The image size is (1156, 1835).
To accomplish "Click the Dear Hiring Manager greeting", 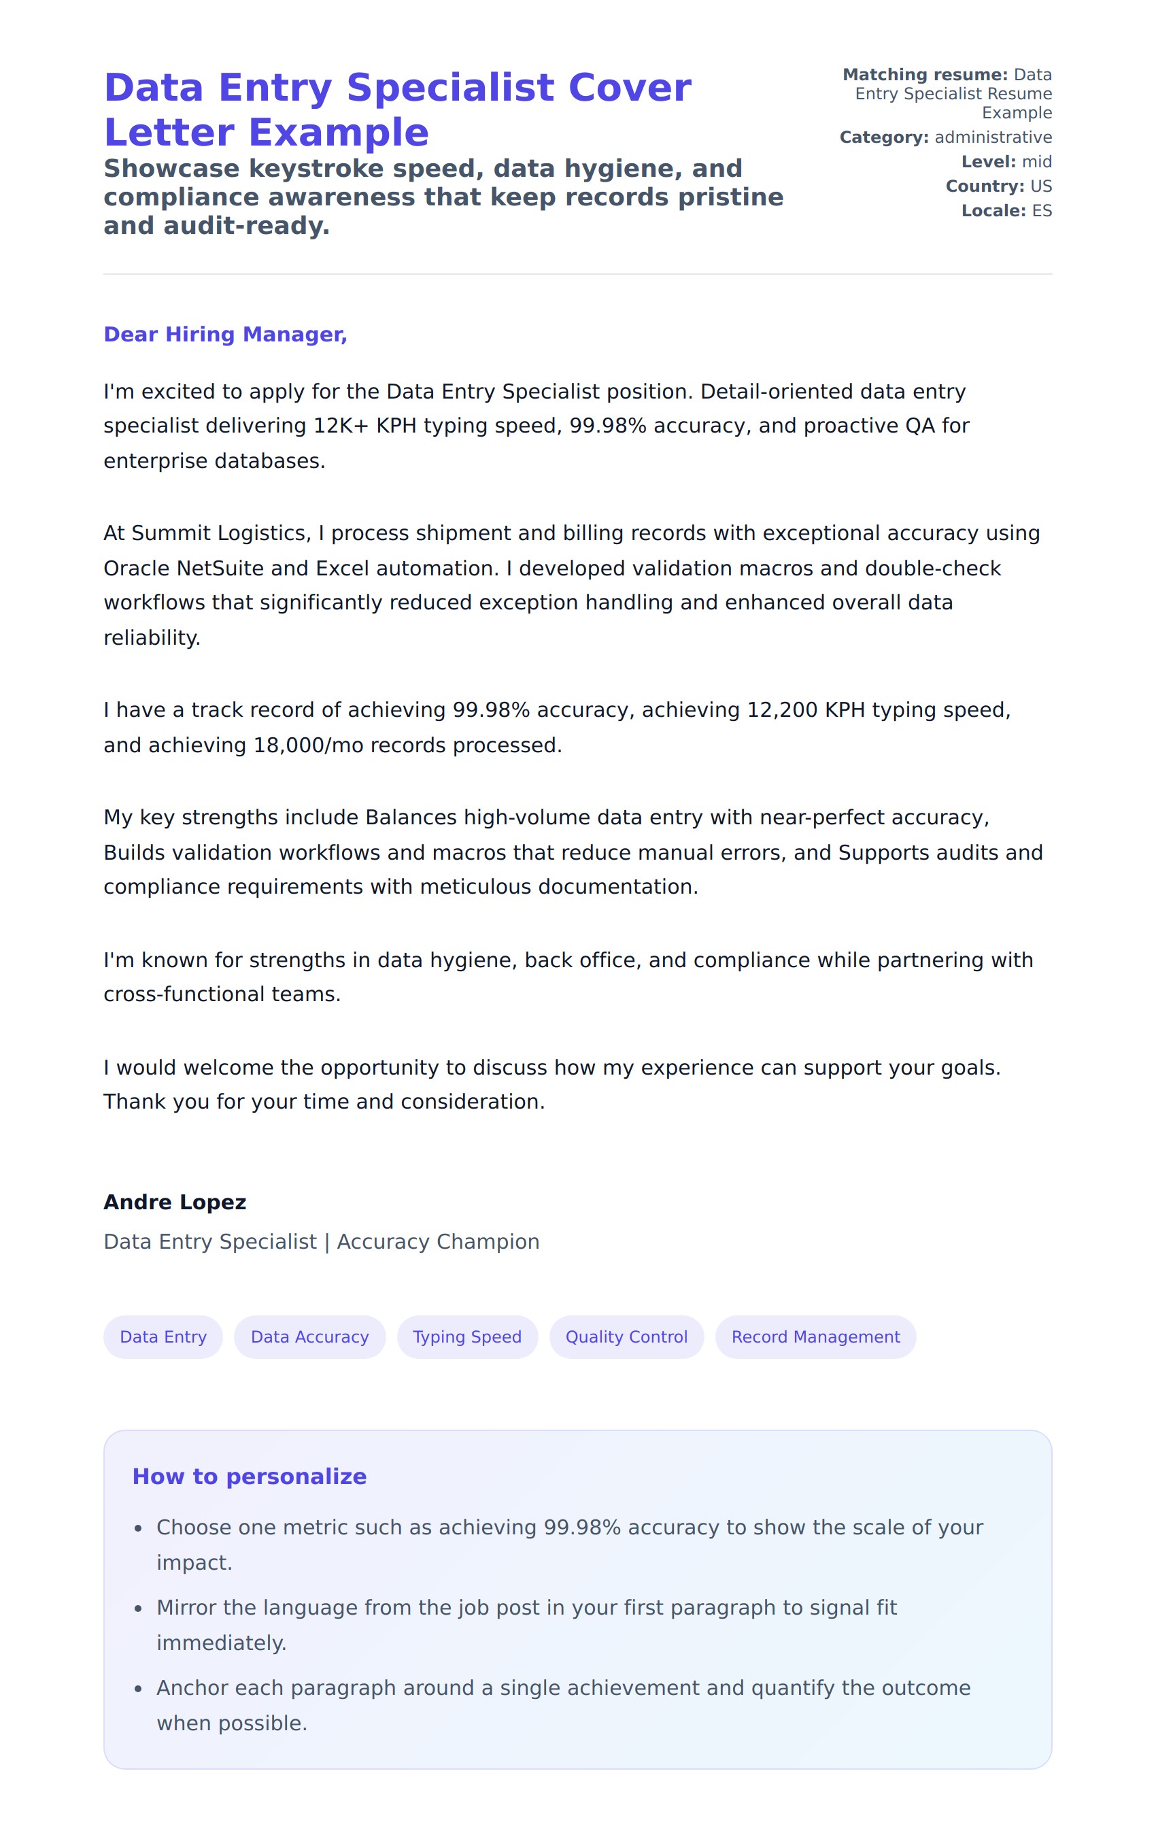I will pyautogui.click(x=226, y=335).
